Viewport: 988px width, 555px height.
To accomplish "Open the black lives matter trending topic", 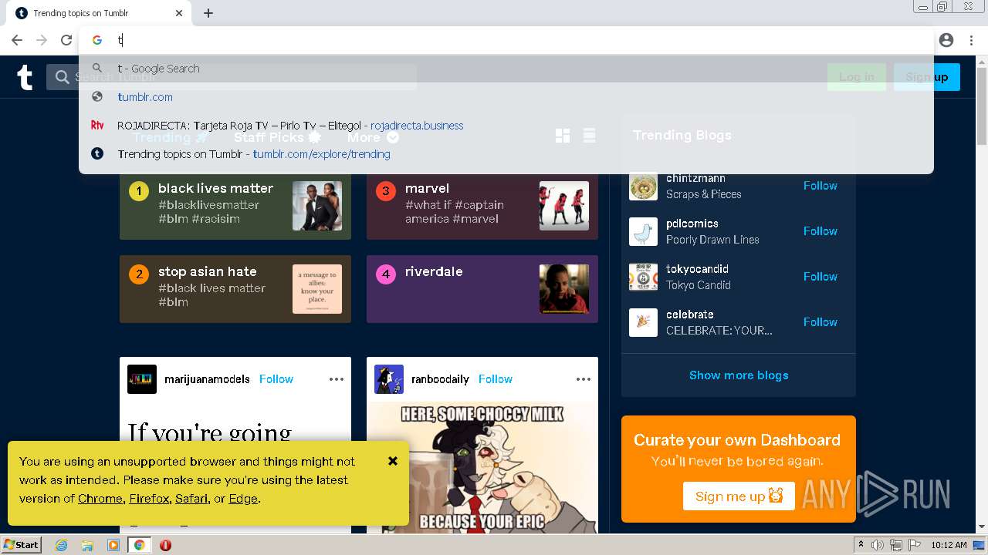I will tap(235, 206).
